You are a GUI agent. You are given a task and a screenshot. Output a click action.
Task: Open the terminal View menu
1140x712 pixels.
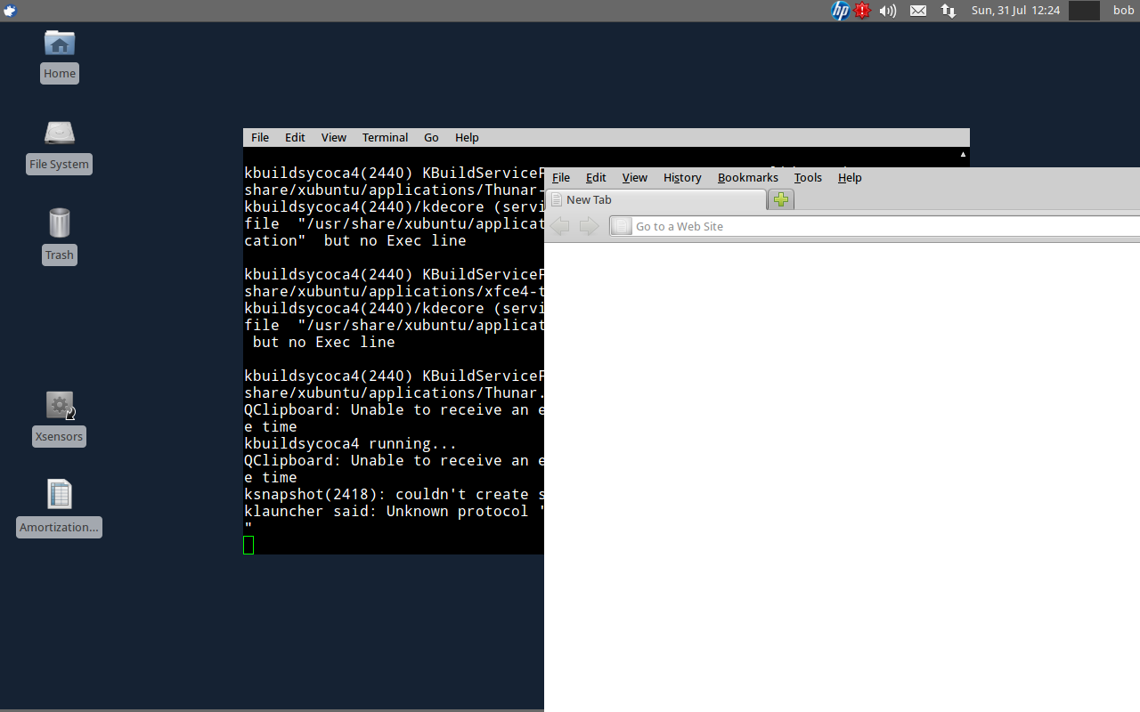coord(334,137)
